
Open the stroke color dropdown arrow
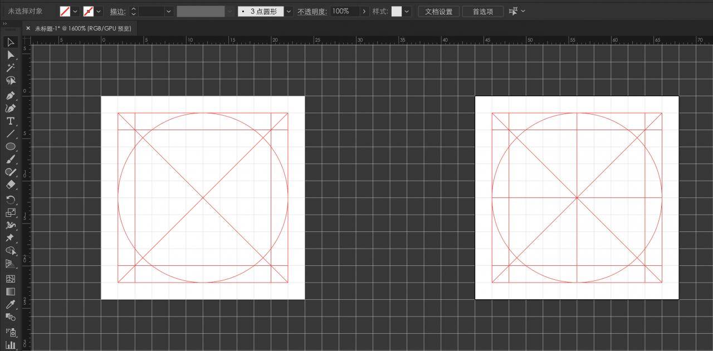click(99, 11)
